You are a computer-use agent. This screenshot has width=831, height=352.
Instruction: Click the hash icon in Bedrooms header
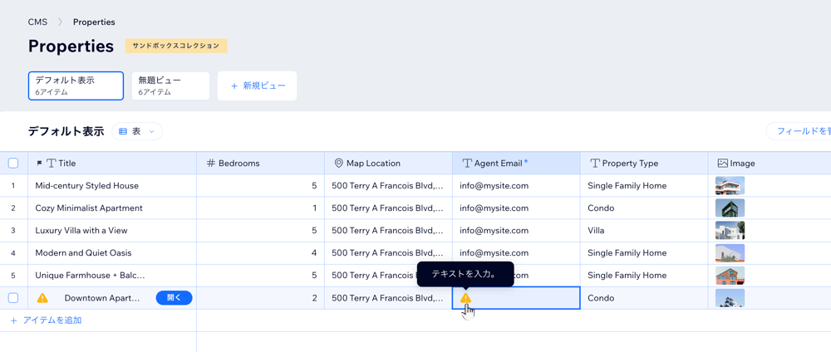(x=211, y=164)
